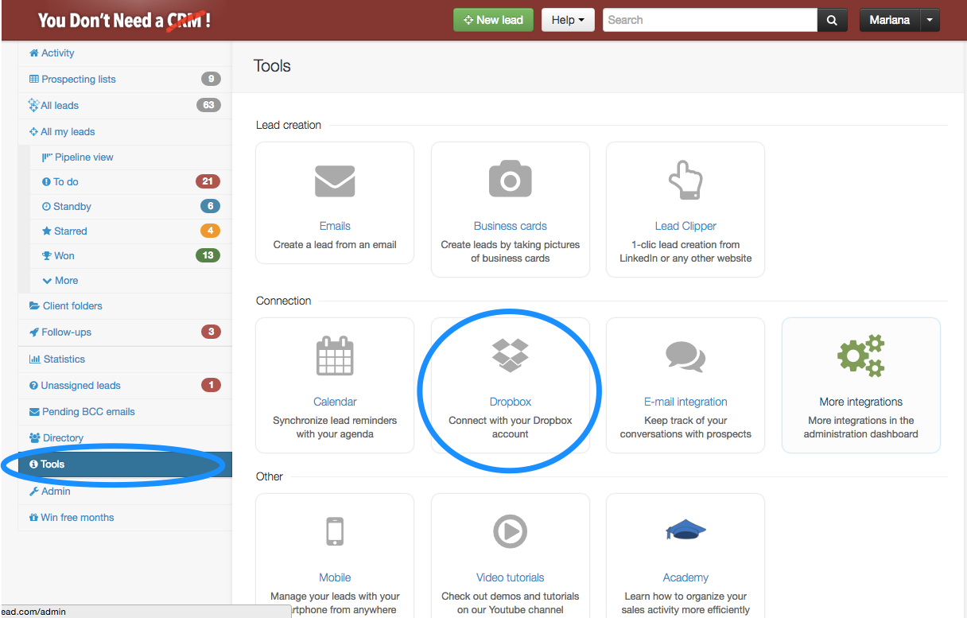Click the Mariana account button

(x=889, y=20)
